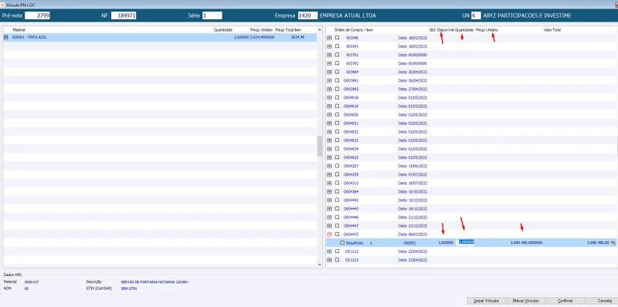Image resolution: width=618 pixels, height=307 pixels.
Task: Check the box for order O004025
Action: click(337, 157)
